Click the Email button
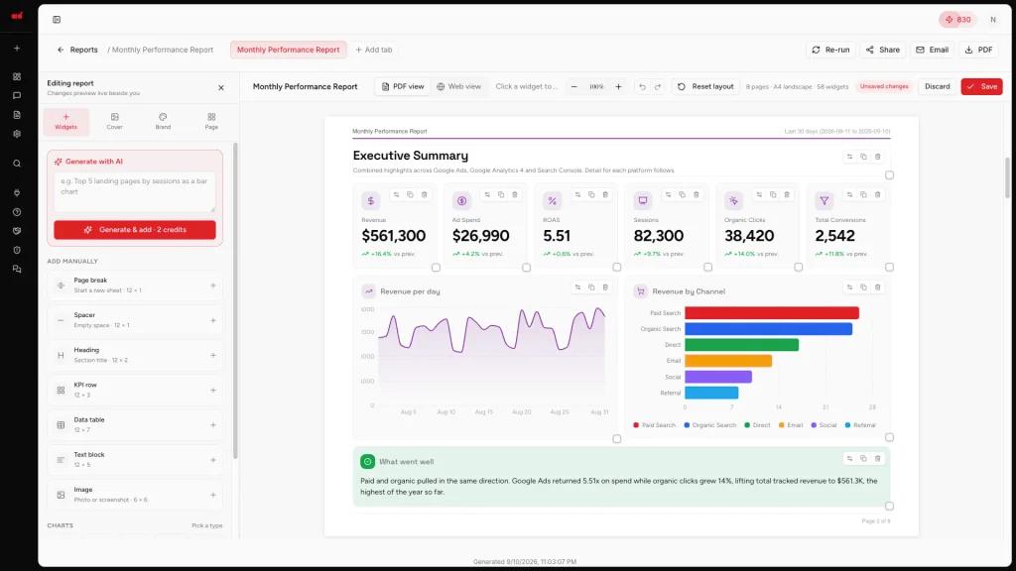Screen dimensions: 1016x571 coord(933,50)
